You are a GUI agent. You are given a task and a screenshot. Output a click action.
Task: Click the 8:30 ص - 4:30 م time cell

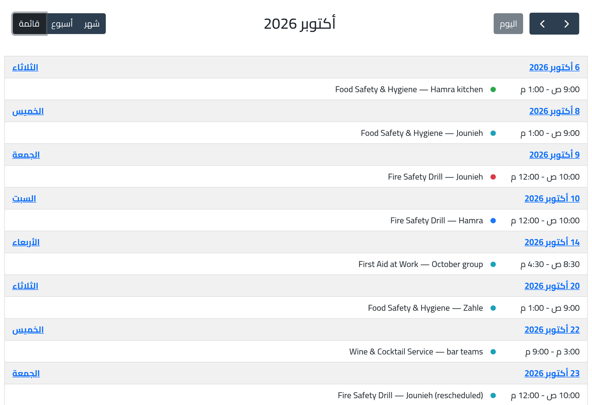pyautogui.click(x=550, y=264)
